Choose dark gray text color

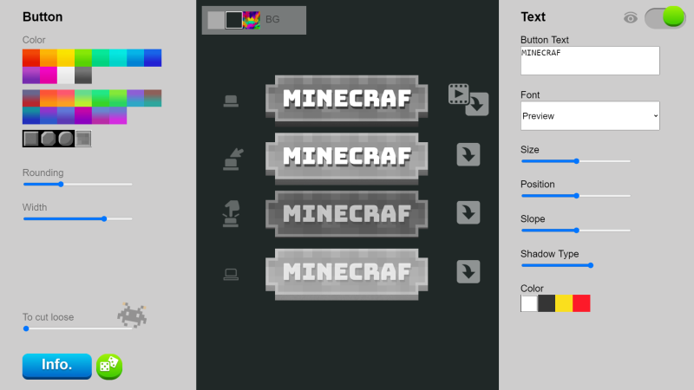[x=547, y=303]
